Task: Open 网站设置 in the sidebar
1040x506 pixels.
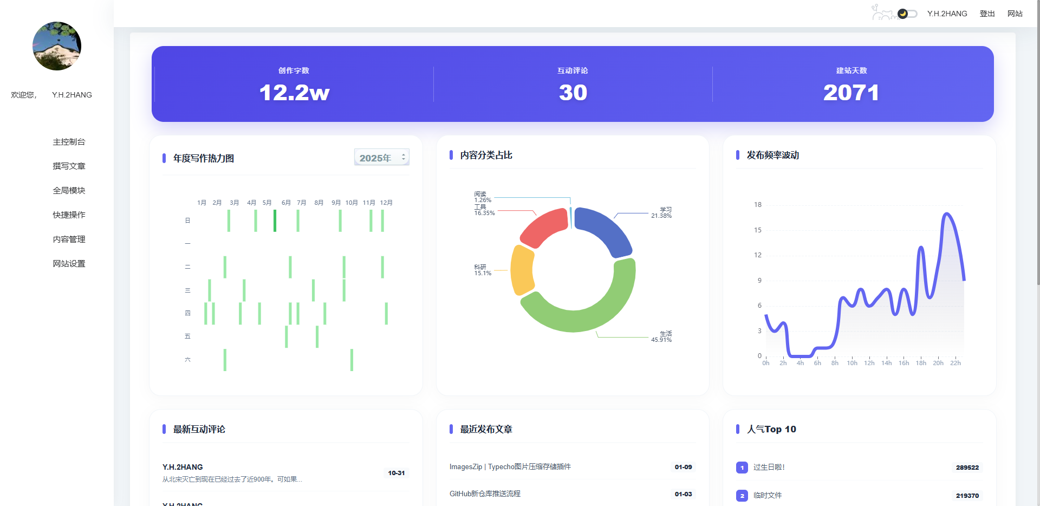Action: (x=68, y=263)
